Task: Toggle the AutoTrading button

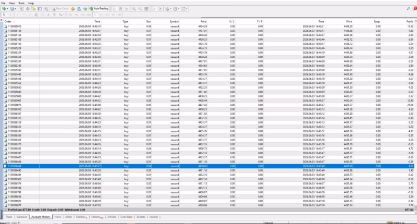Action: tap(99, 9)
